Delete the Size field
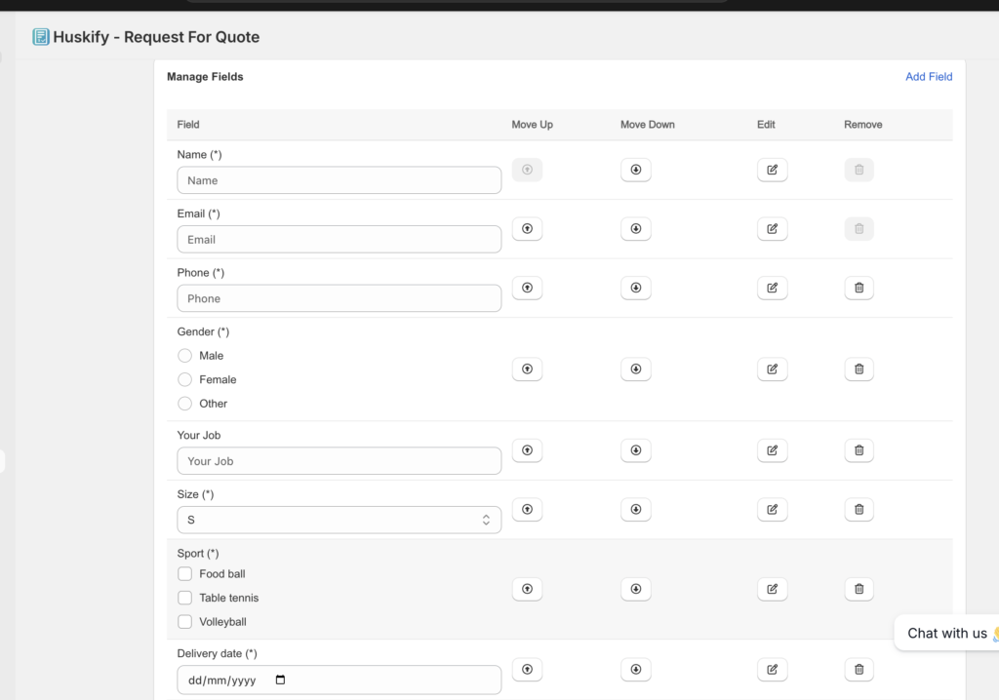The image size is (999, 700). coord(859,510)
